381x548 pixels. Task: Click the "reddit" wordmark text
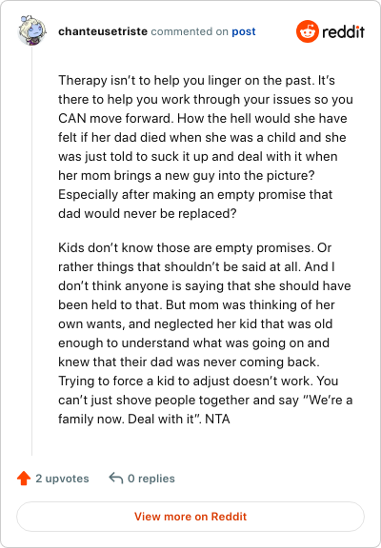(343, 31)
